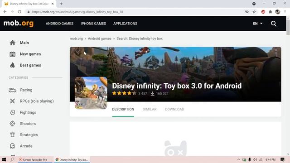Click the Disney infinity game thumbnail
The width and height of the screenshot is (290, 163).
pyautogui.click(x=91, y=93)
